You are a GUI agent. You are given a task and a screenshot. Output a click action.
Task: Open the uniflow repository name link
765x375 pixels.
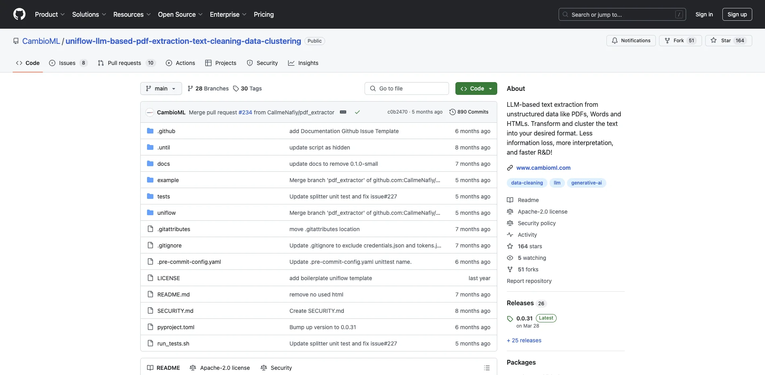(x=183, y=41)
